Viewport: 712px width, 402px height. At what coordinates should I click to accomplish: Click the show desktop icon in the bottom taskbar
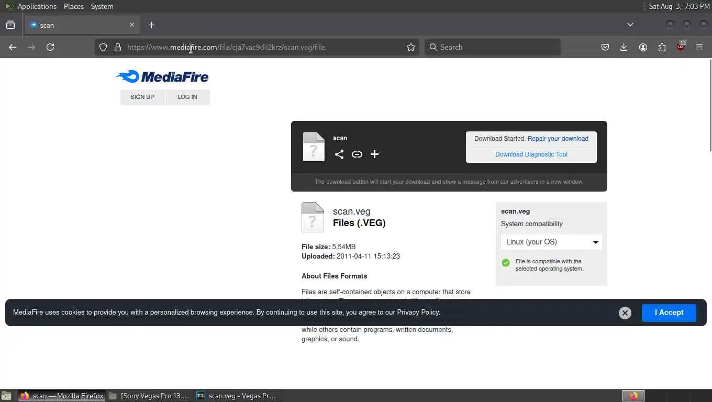pyautogui.click(x=6, y=396)
